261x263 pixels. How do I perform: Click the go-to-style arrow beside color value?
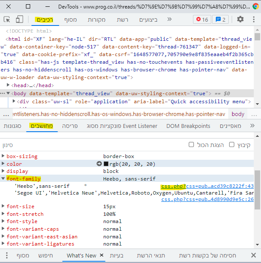pos(99,164)
